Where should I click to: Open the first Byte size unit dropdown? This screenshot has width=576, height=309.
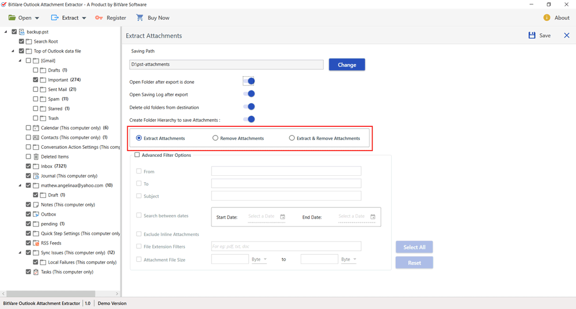tap(259, 259)
